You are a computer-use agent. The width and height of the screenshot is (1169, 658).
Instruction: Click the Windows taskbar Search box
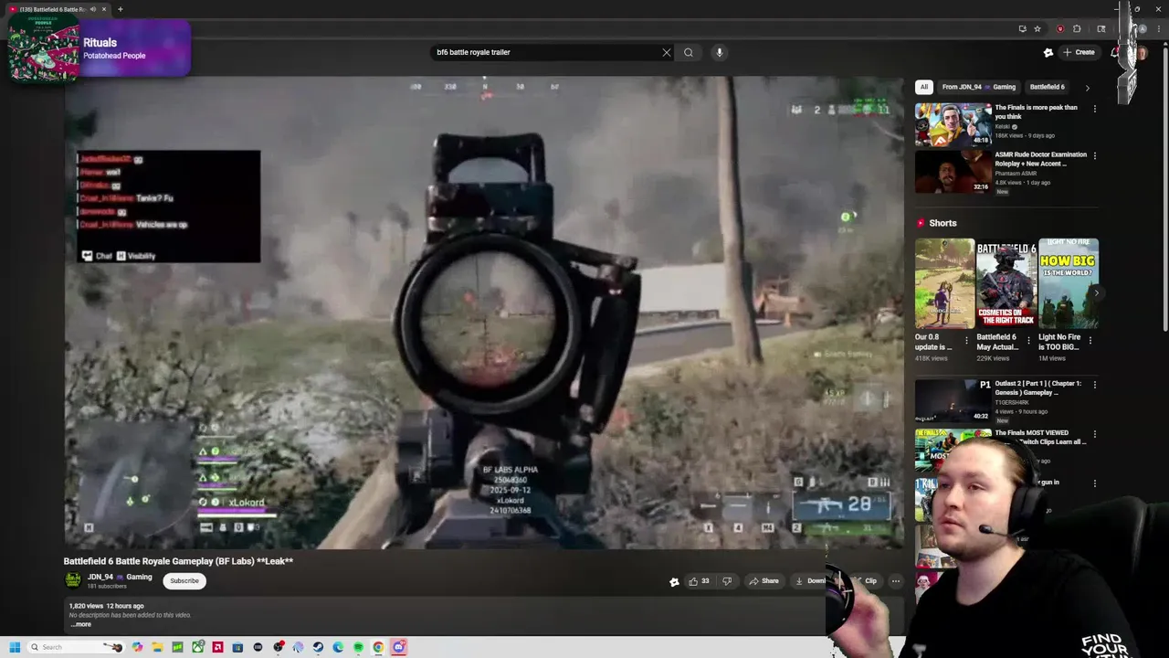[x=76, y=647]
